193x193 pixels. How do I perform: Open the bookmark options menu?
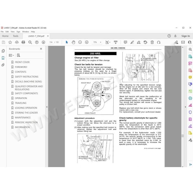[11, 55]
